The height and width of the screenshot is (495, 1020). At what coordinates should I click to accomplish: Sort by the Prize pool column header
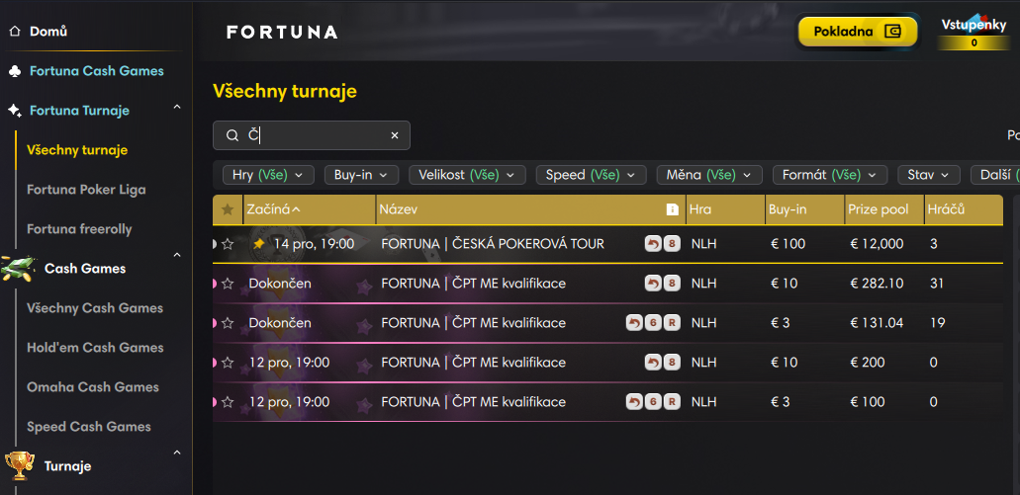884,209
